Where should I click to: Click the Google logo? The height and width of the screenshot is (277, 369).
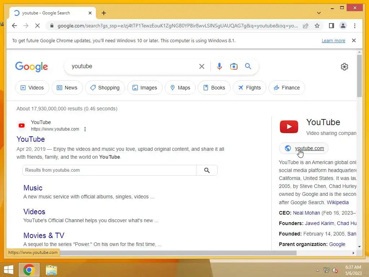[32, 67]
